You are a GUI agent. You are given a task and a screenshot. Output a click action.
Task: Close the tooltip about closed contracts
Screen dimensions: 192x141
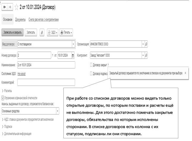tap(185, 73)
